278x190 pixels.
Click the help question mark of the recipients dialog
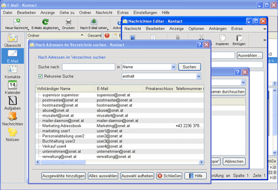[x=238, y=72]
